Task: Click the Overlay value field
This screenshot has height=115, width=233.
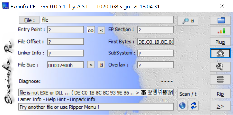Action: click(x=155, y=65)
